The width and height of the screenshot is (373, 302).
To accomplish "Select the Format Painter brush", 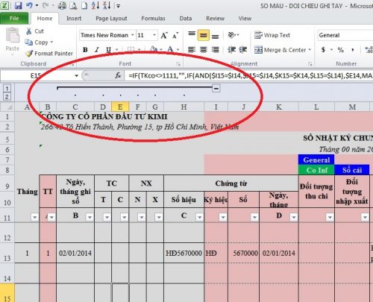I will (x=49, y=54).
